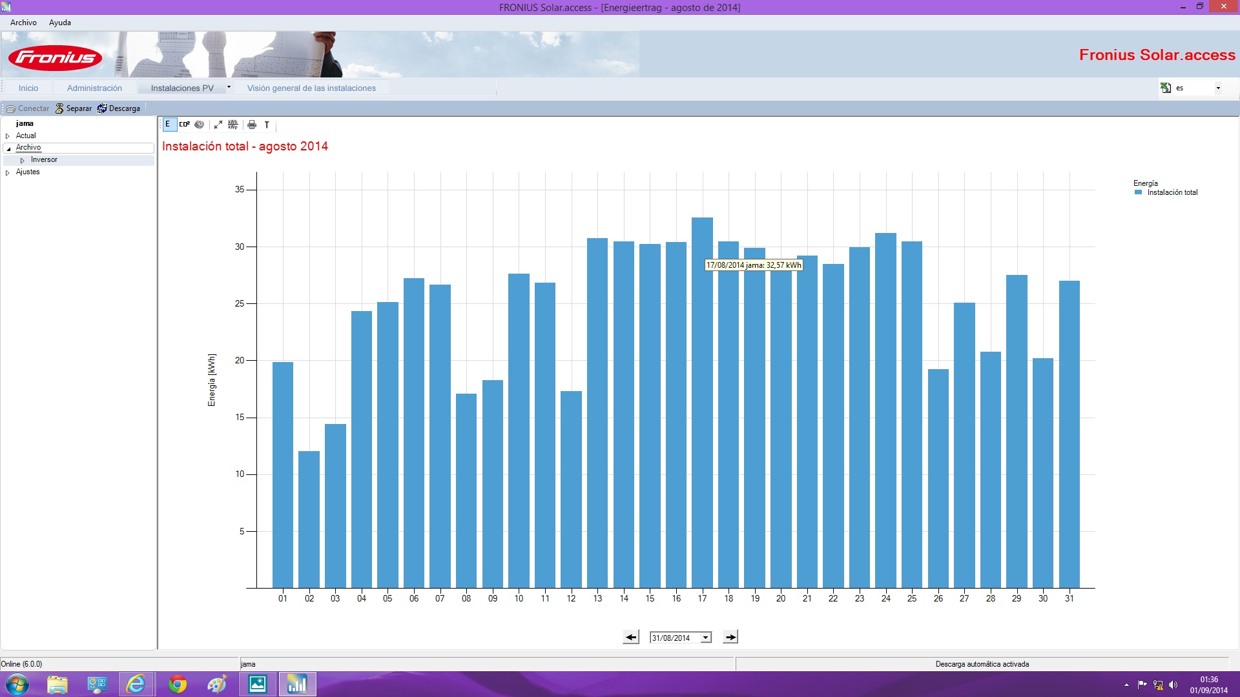Open Control Panel taskbar icon
Viewport: 1240px width, 697px height.
coord(97,684)
